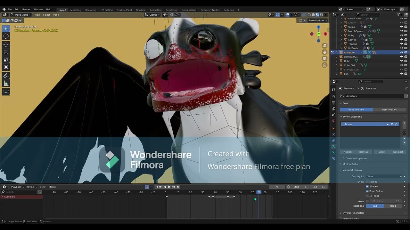The width and height of the screenshot is (410, 230).
Task: Open the Playback dropdown in timeline
Action: [17, 187]
